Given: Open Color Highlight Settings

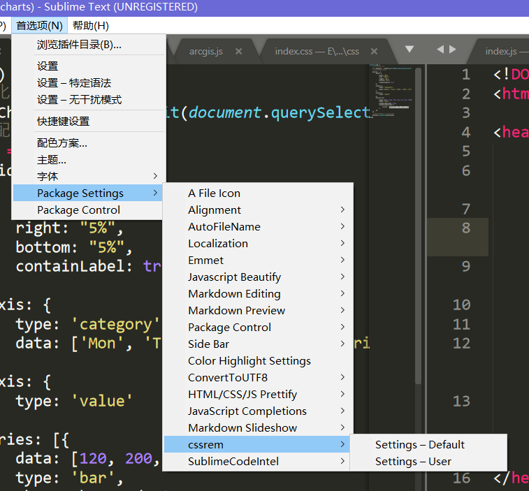Looking at the screenshot, I should click(249, 361).
